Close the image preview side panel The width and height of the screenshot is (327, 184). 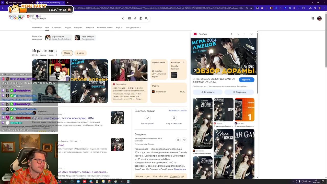click(x=251, y=34)
